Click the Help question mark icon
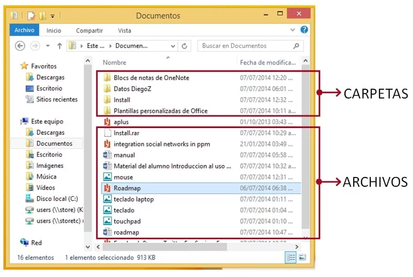The image size is (413, 277). pos(304,30)
